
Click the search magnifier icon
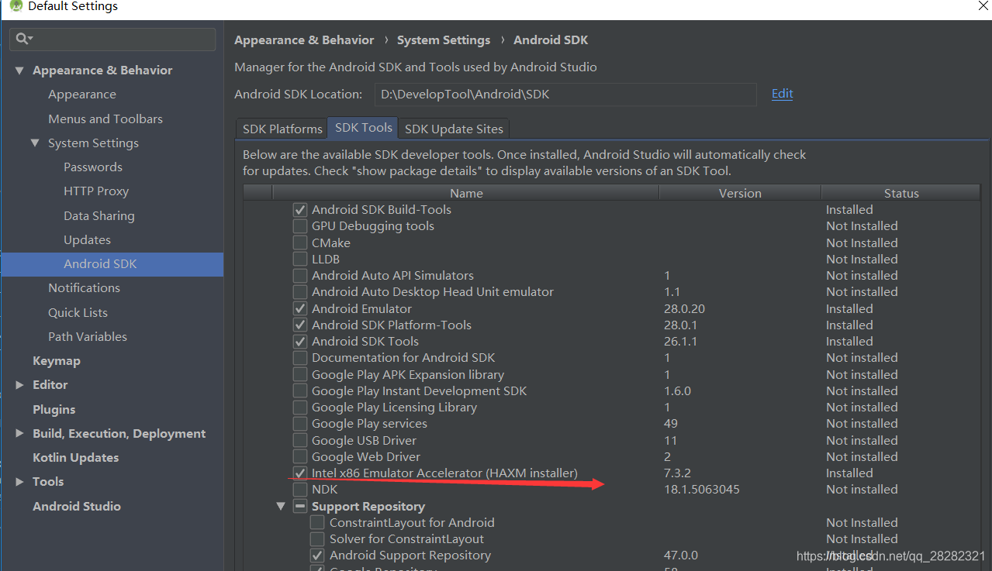(19, 39)
